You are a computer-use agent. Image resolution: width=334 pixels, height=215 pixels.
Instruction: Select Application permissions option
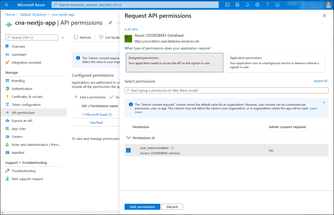[x=276, y=62]
